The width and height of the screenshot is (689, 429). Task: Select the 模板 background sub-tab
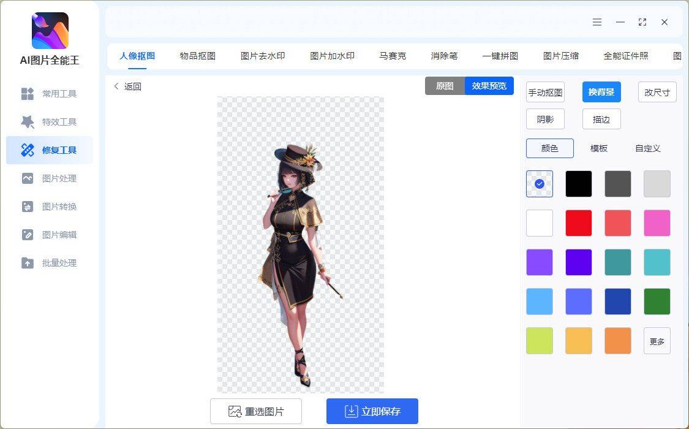[x=598, y=148]
